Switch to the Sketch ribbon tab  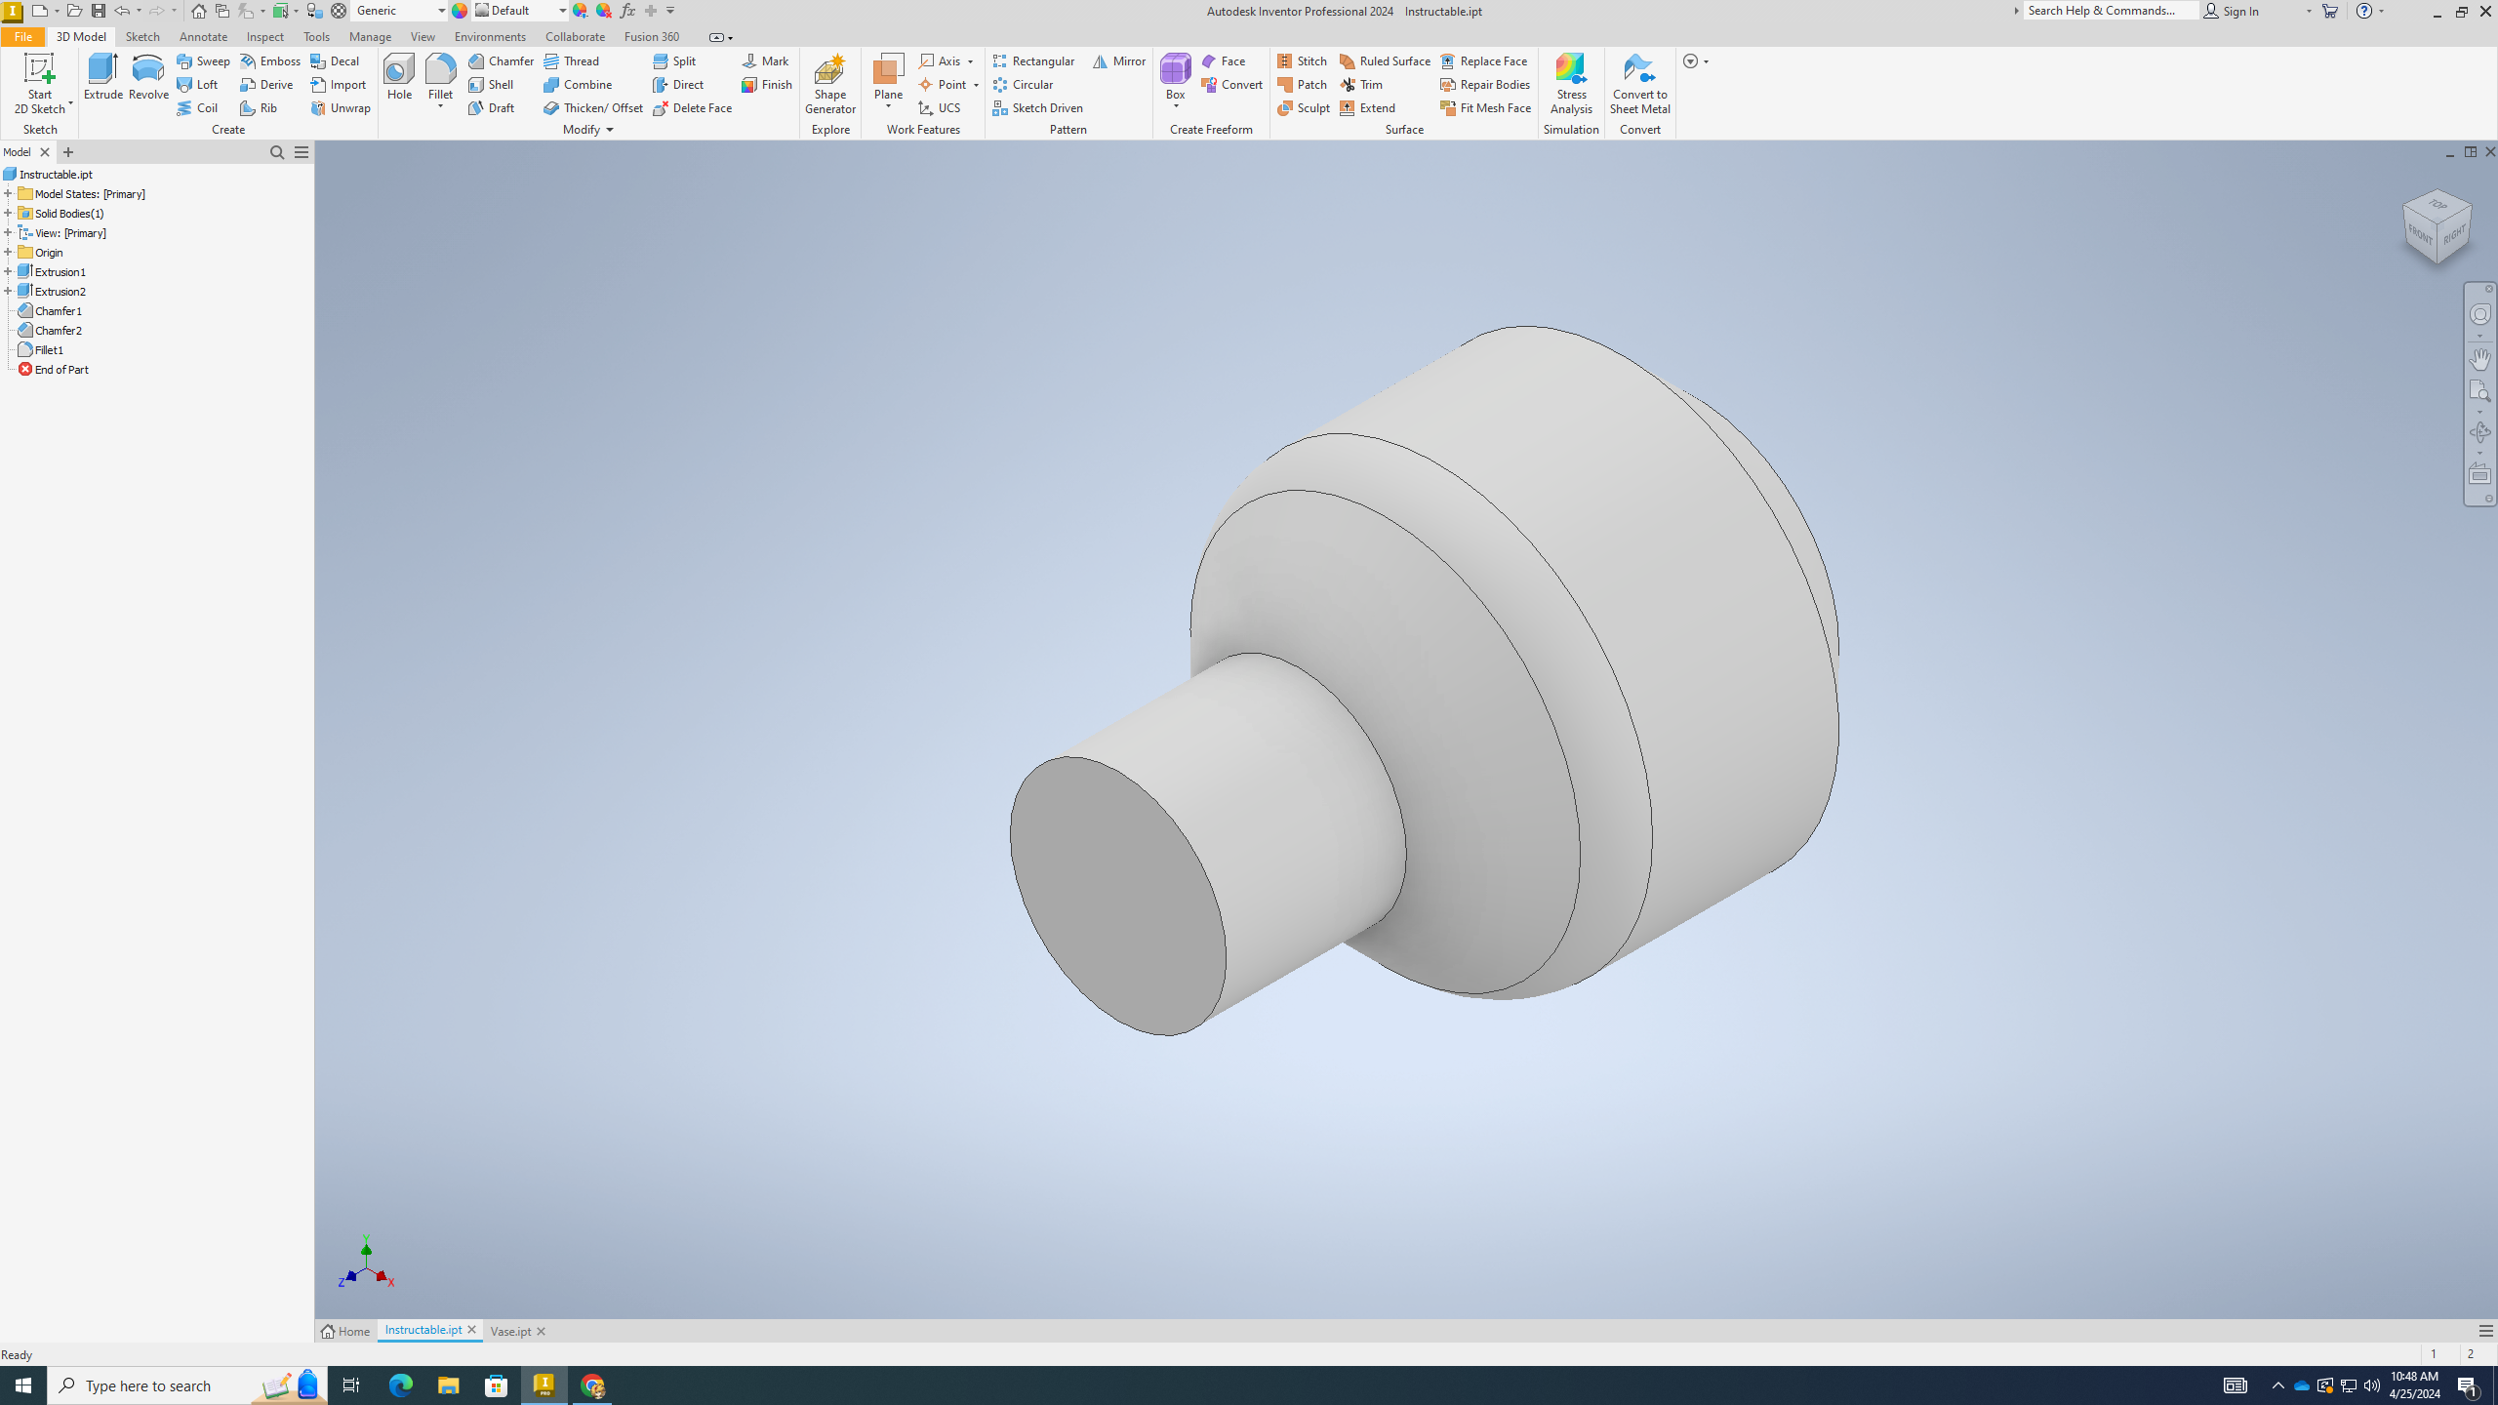pyautogui.click(x=142, y=36)
